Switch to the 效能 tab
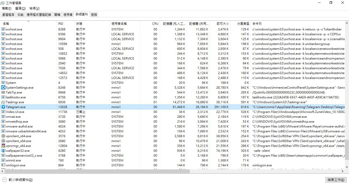This screenshot has width=349, height=186. pos(20,15)
